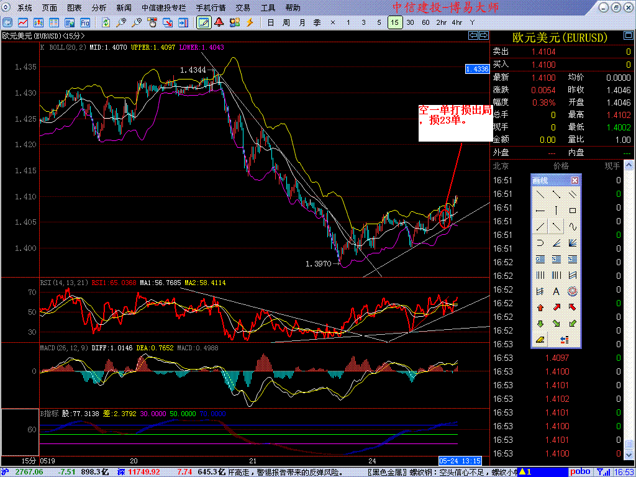
Task: Click the yellow warning triangle in status bar
Action: [522, 472]
